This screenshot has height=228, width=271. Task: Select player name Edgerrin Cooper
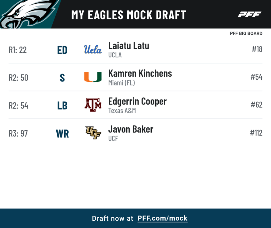pyautogui.click(x=137, y=101)
